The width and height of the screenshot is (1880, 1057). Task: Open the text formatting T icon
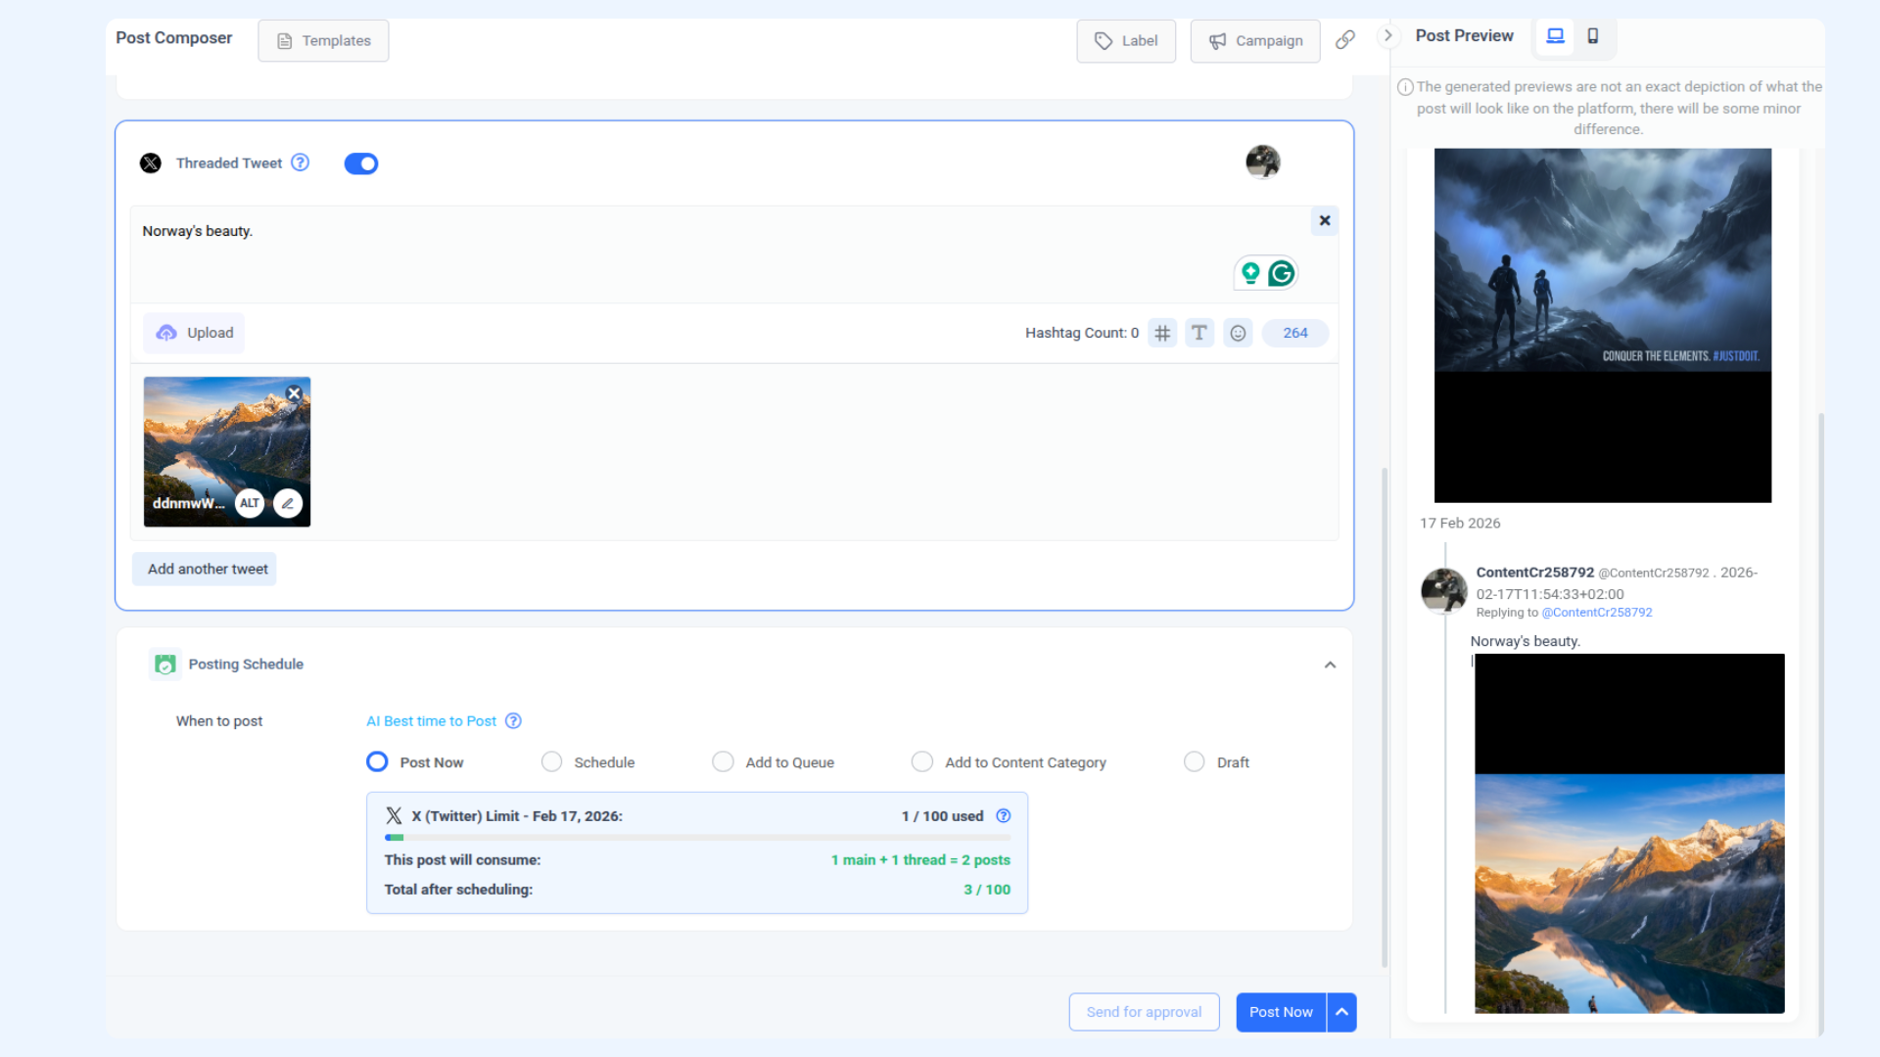(1199, 333)
